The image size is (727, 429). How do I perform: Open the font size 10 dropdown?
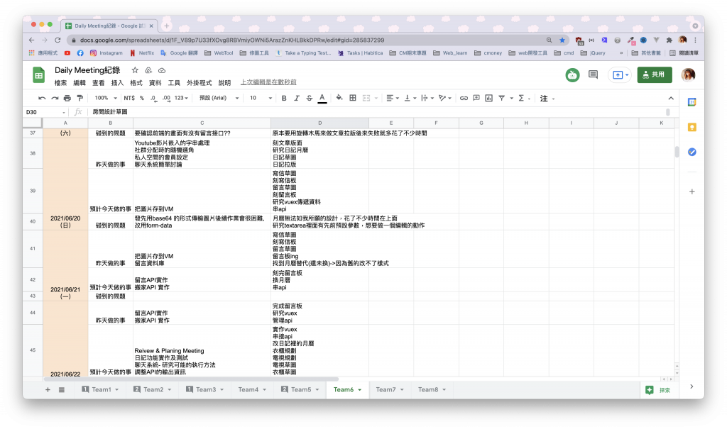point(261,99)
